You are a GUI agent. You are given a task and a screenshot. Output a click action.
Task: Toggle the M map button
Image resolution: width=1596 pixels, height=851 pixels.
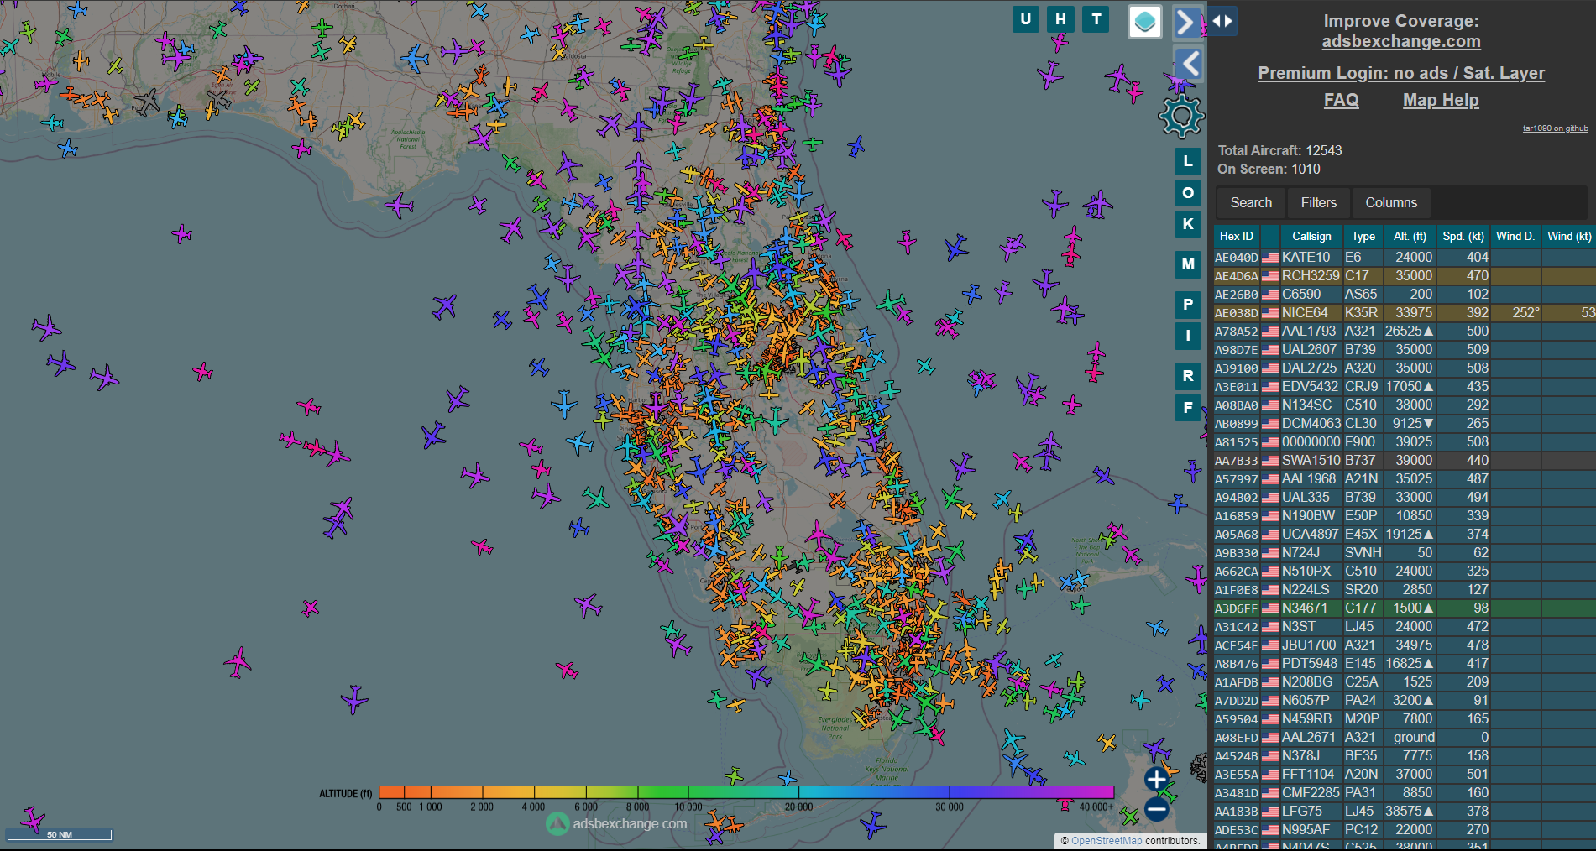1187,264
